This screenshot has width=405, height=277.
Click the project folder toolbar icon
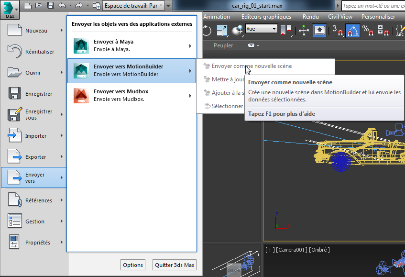pos(96,5)
